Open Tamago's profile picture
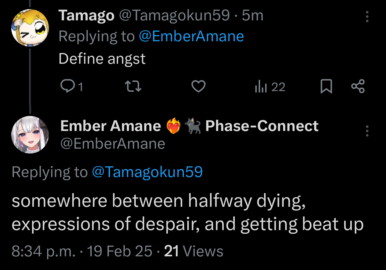386x270 pixels. (30, 28)
